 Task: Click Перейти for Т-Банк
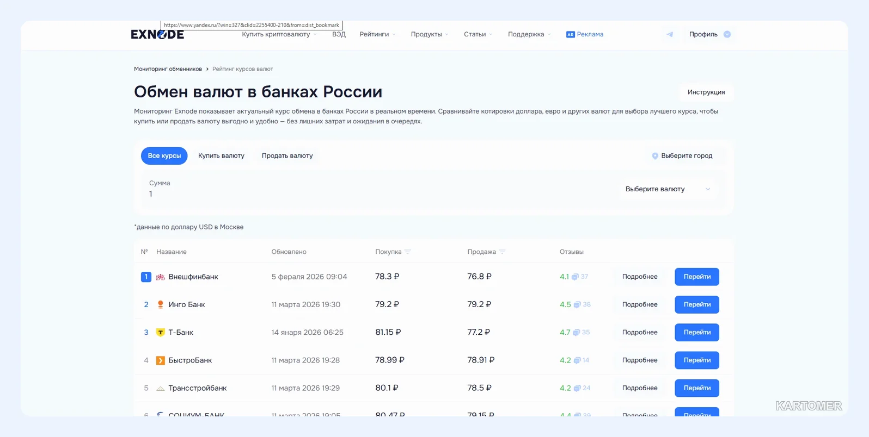click(697, 332)
